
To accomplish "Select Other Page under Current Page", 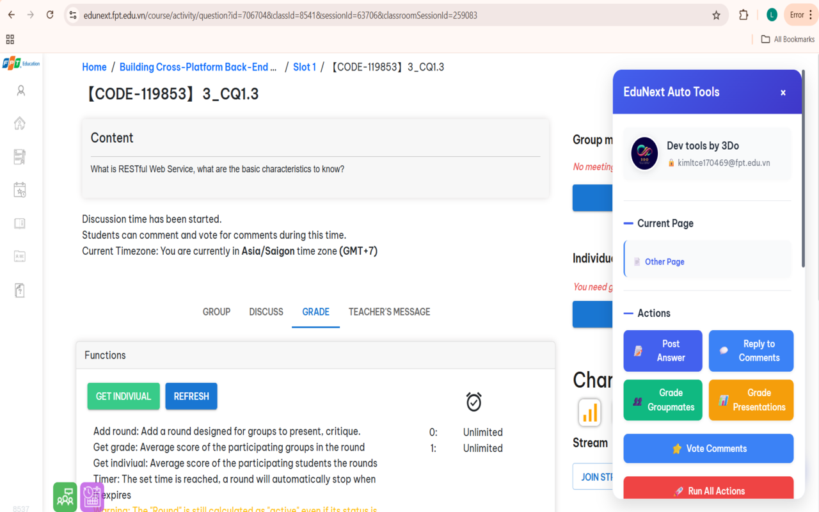I will coord(663,261).
